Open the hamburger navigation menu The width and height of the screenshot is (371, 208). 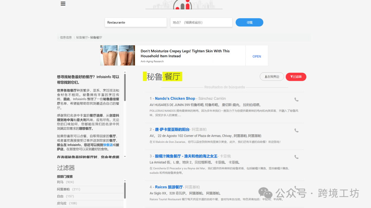(63, 3)
